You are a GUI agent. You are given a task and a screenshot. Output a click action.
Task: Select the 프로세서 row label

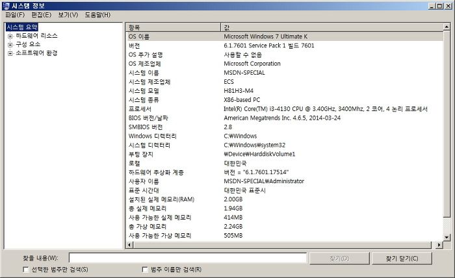140,109
